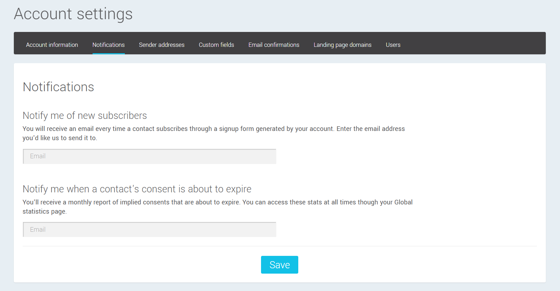Focus the new subscribers Email field
The image size is (560, 291).
pyautogui.click(x=149, y=157)
